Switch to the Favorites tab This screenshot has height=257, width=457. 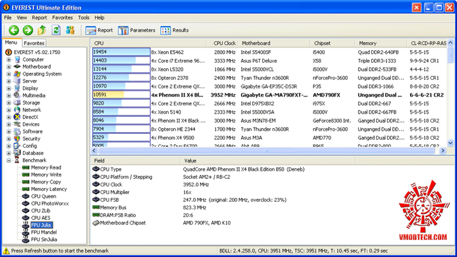point(34,43)
